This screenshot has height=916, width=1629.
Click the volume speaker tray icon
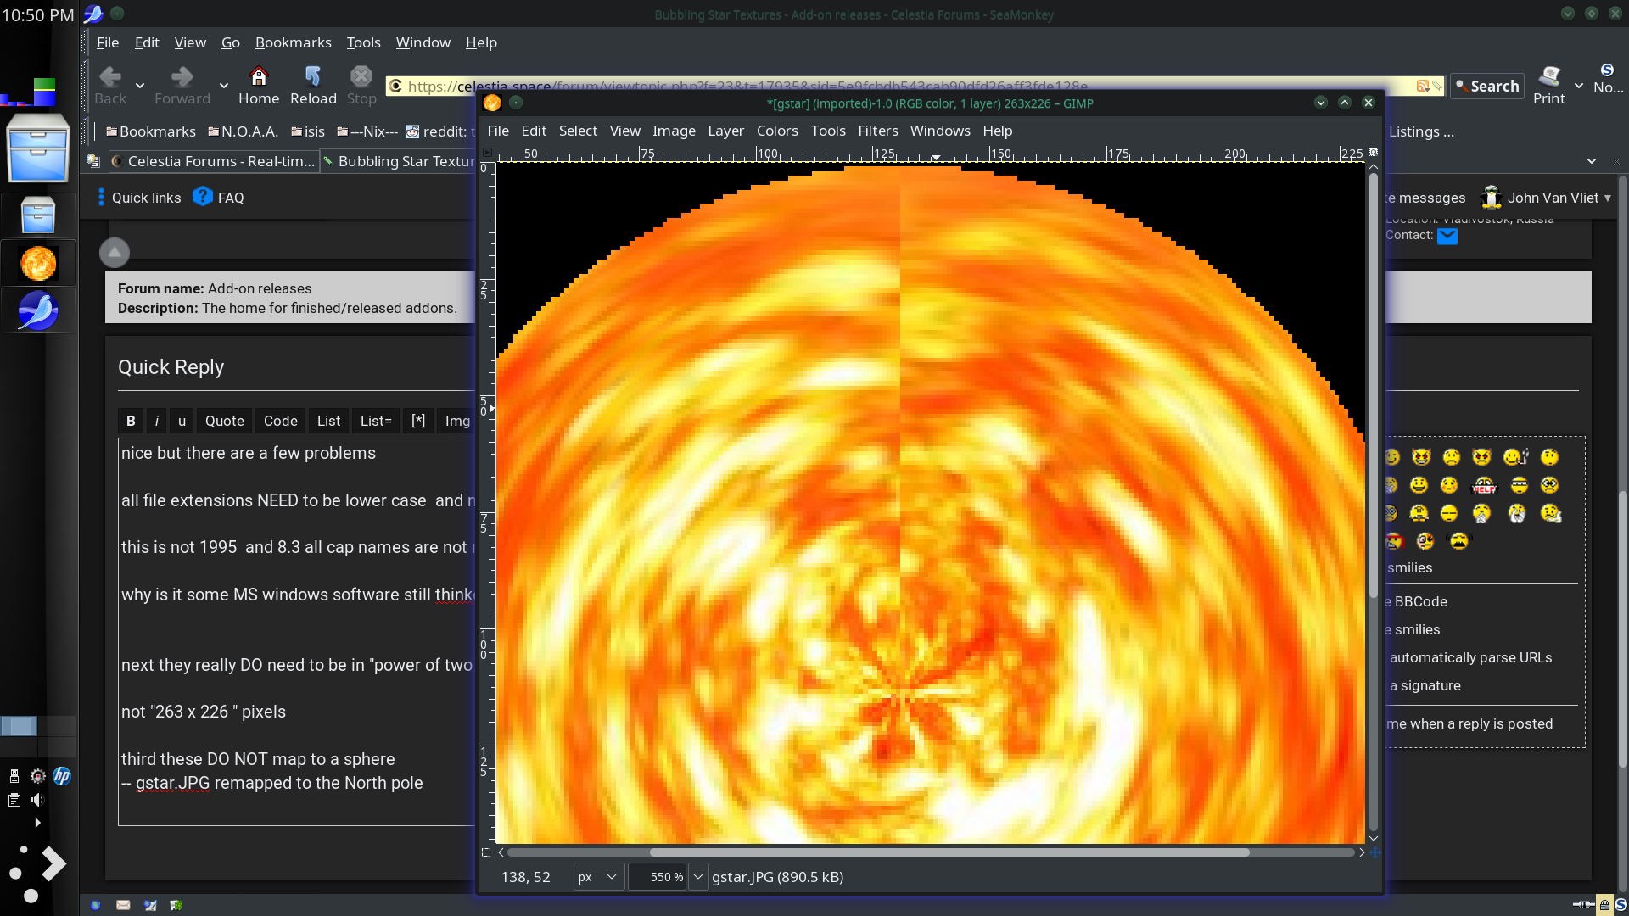coord(37,800)
